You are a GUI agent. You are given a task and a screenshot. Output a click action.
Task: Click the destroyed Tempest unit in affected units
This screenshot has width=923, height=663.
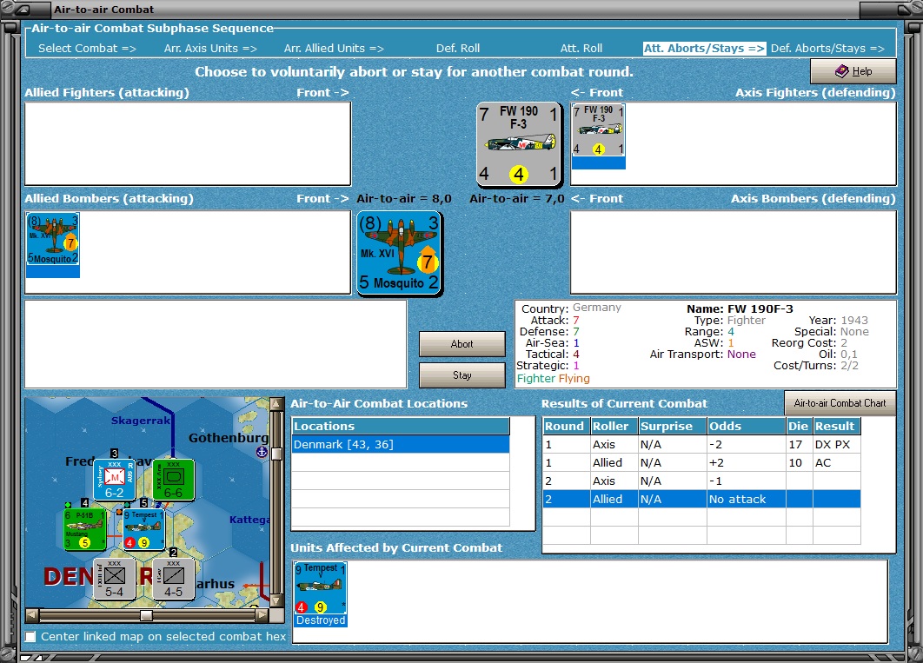[x=321, y=588]
